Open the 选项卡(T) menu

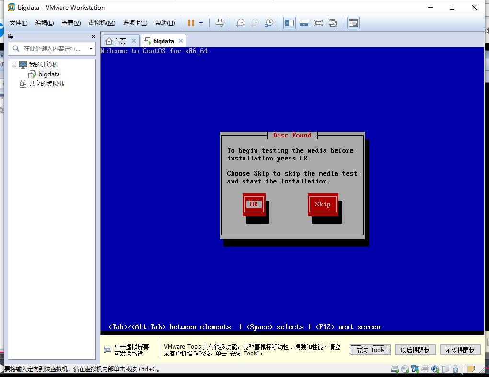point(135,23)
